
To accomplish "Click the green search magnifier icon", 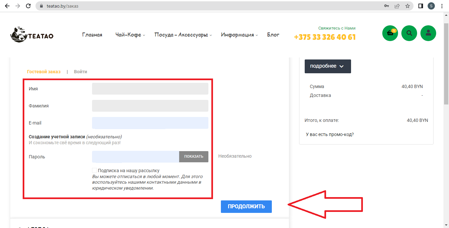I will pos(409,33).
